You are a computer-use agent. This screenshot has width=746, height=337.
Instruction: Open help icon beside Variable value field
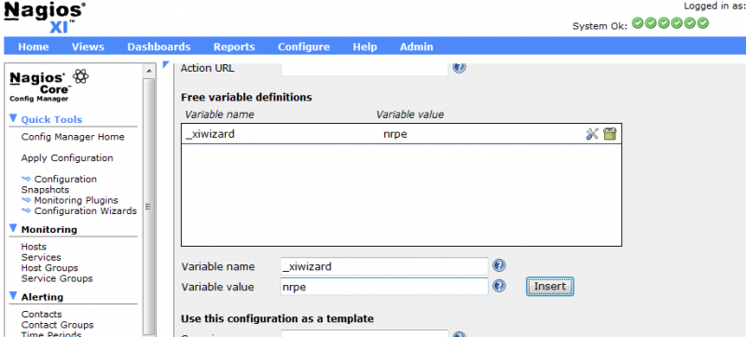point(499,286)
